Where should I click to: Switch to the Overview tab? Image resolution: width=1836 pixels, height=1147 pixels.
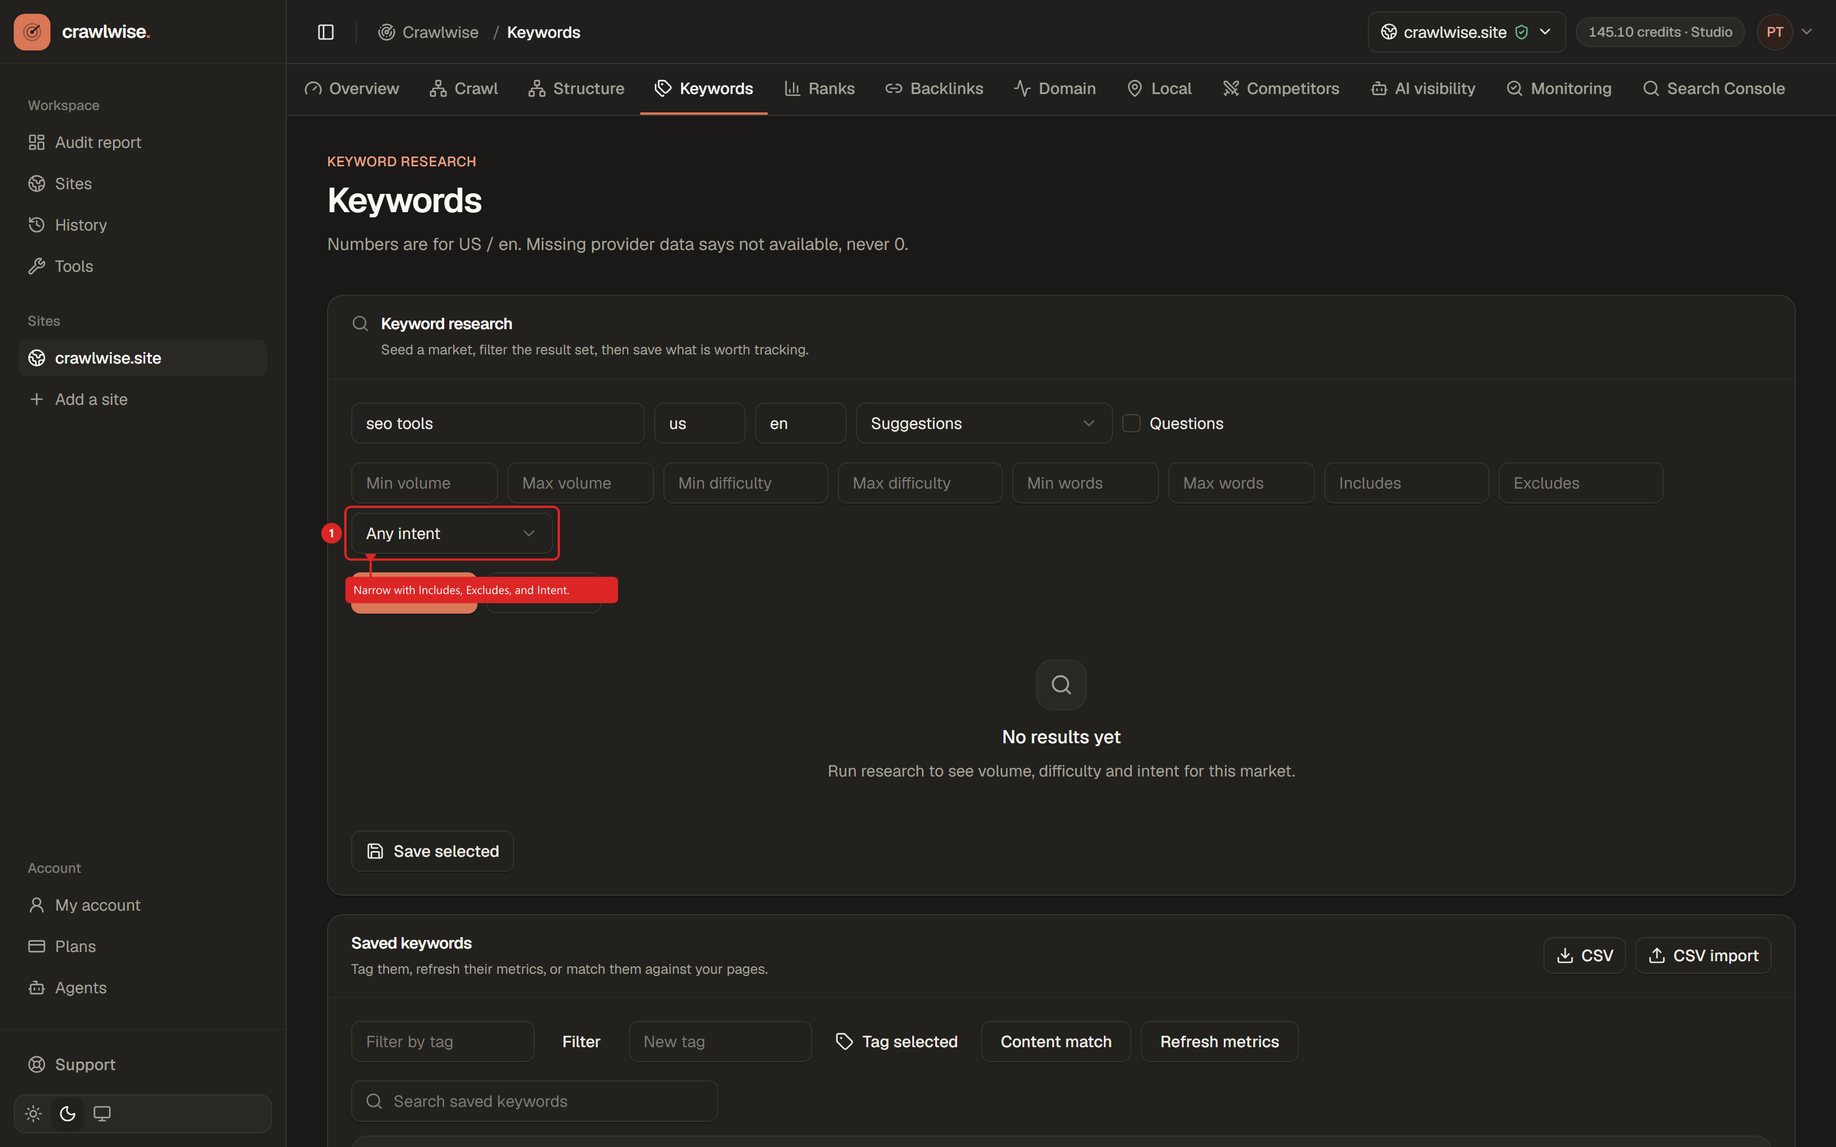click(x=351, y=89)
